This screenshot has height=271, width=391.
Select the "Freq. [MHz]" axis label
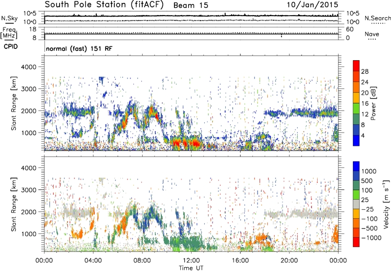click(9, 33)
